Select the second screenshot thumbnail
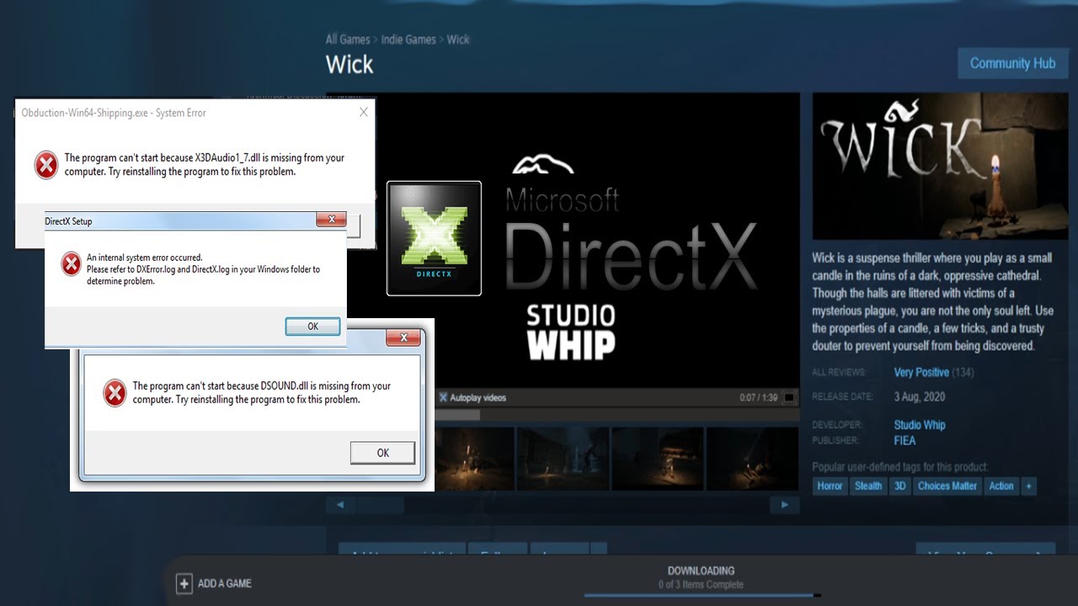 click(562, 459)
